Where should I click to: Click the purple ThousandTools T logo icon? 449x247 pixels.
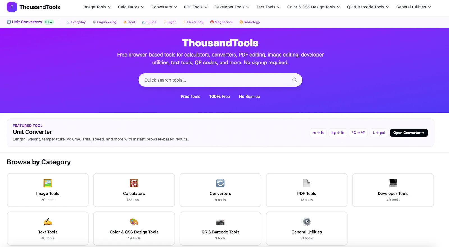pyautogui.click(x=12, y=7)
